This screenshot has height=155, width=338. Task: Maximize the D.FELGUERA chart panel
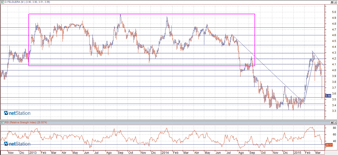332,2
